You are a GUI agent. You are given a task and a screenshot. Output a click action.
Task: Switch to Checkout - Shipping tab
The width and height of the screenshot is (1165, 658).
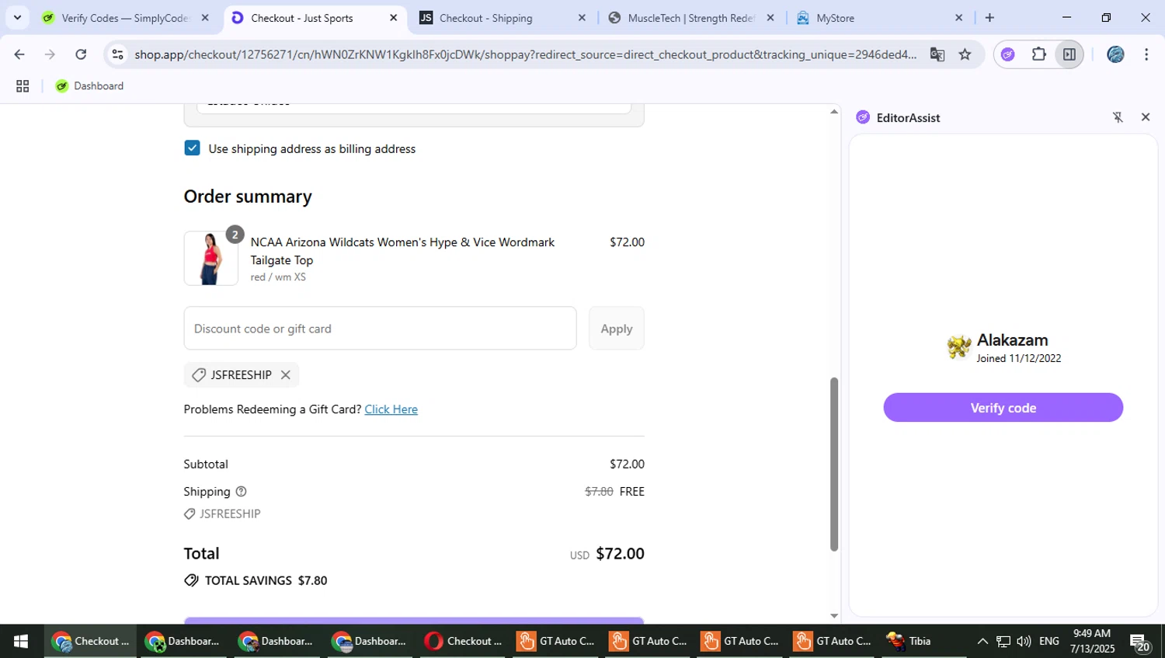[485, 18]
